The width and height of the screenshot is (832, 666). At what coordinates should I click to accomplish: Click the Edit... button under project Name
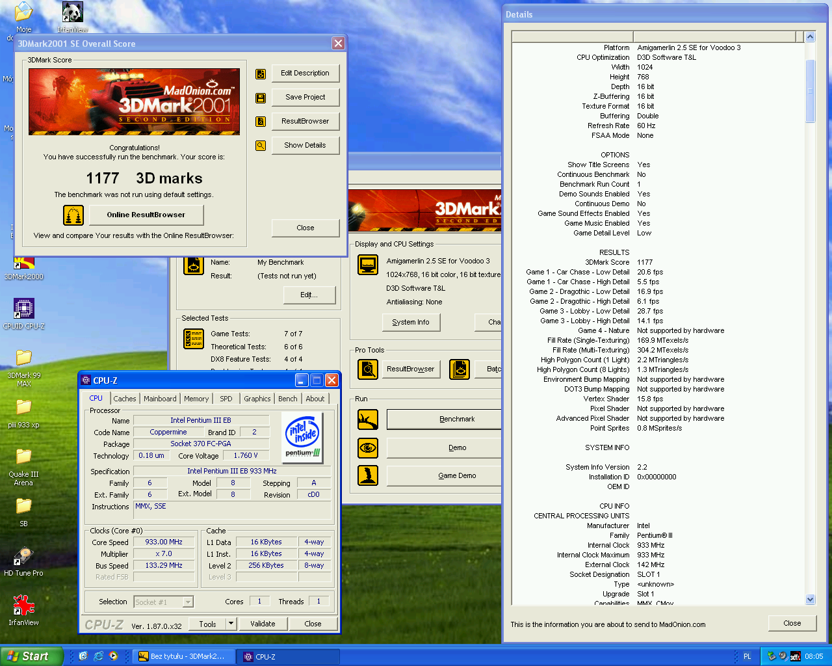pos(309,295)
